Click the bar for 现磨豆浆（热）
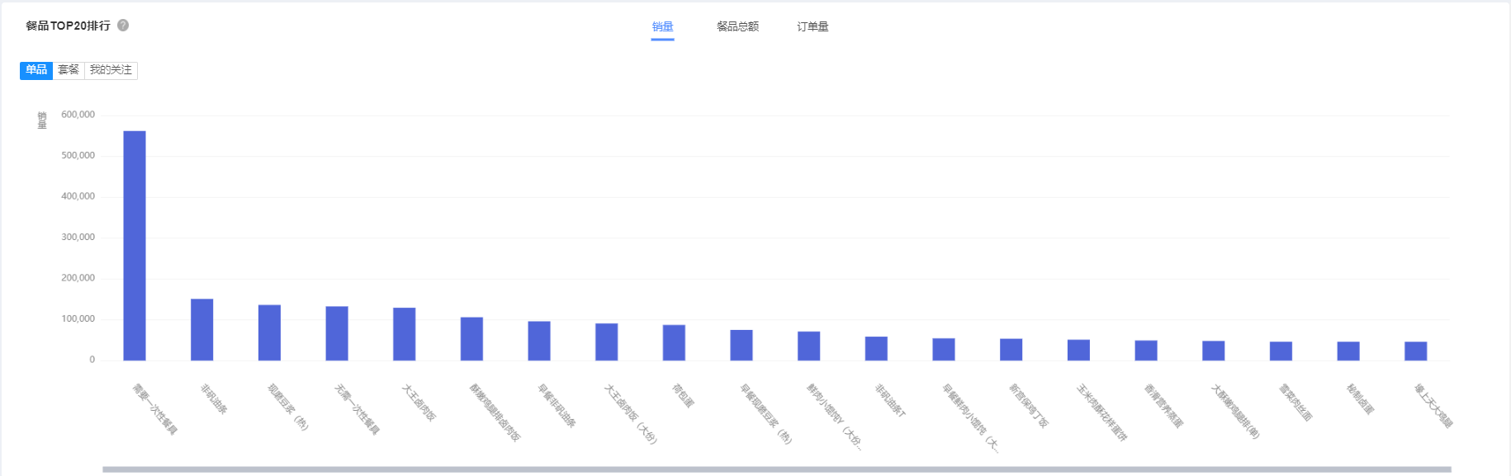1511x476 pixels. (269, 332)
